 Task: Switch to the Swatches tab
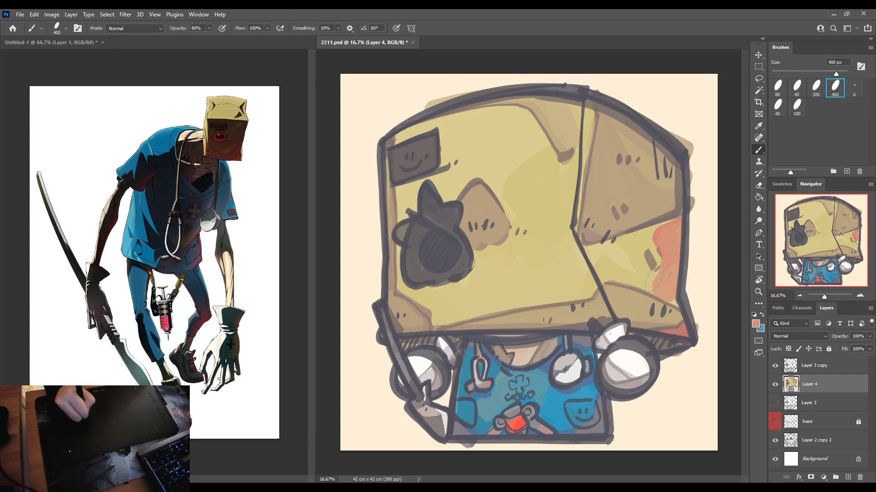coord(782,184)
